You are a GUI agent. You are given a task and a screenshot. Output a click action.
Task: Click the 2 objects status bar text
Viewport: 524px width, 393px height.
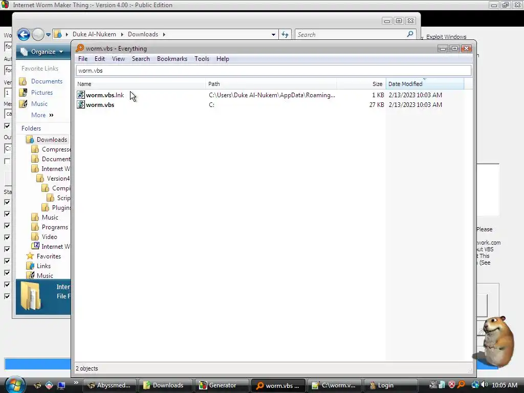click(87, 368)
